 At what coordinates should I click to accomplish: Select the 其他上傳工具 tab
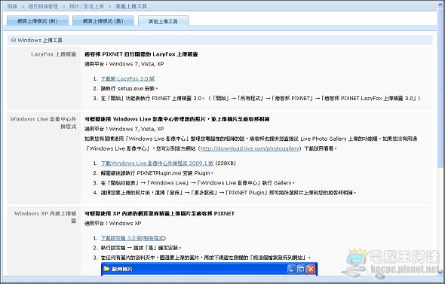(x=163, y=21)
